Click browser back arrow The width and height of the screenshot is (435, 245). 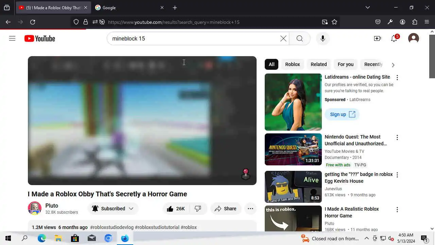click(8, 22)
